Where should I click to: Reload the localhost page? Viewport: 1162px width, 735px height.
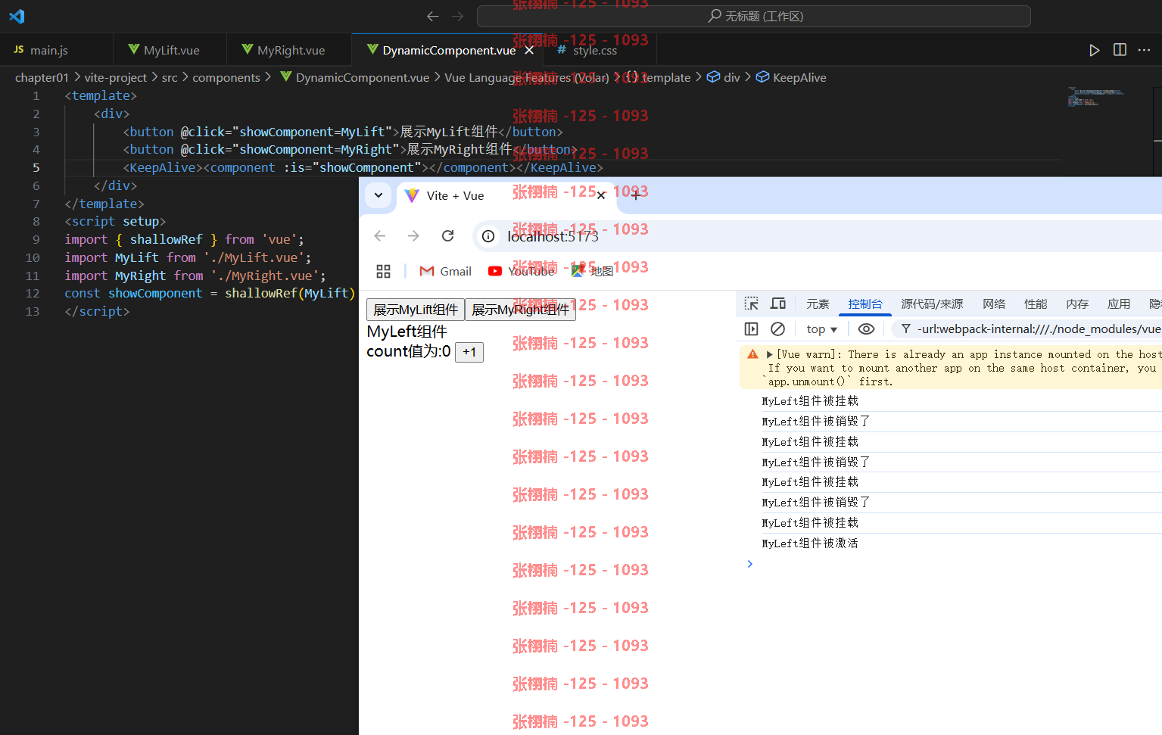[448, 236]
